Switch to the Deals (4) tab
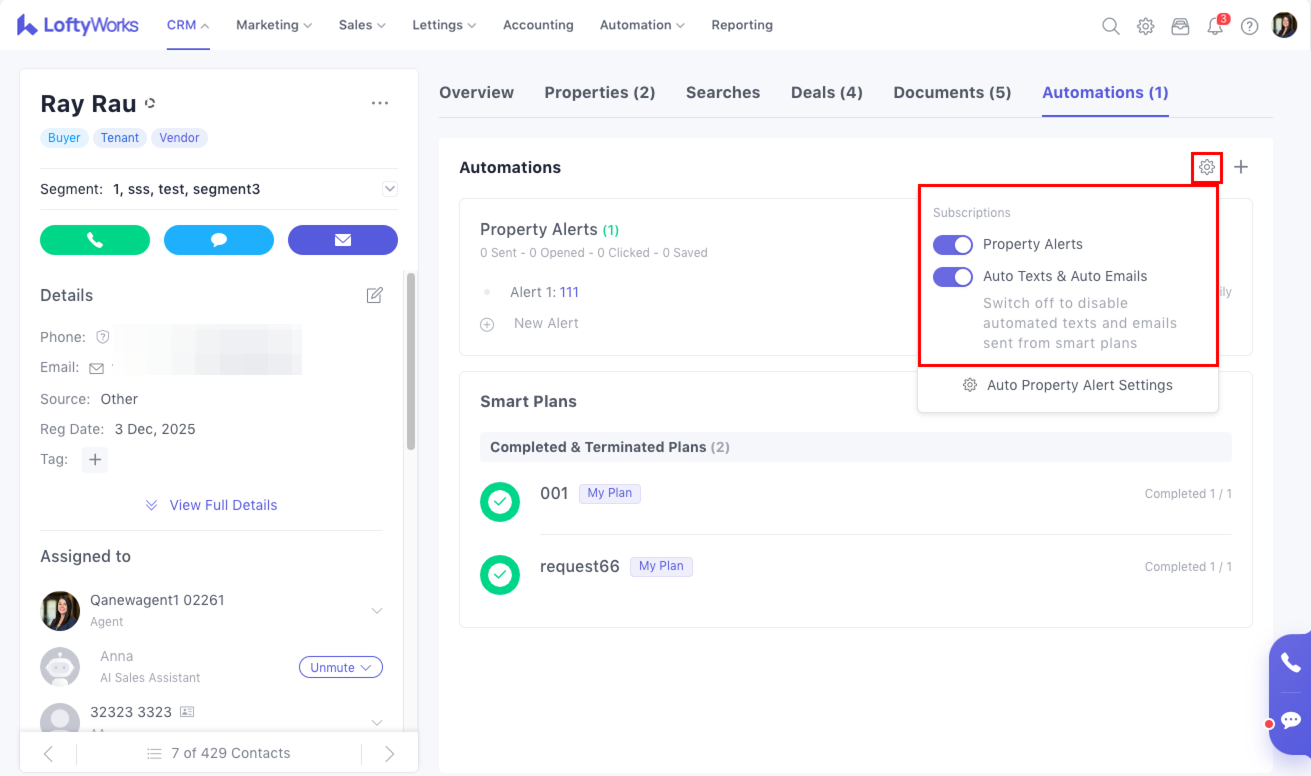 tap(826, 92)
